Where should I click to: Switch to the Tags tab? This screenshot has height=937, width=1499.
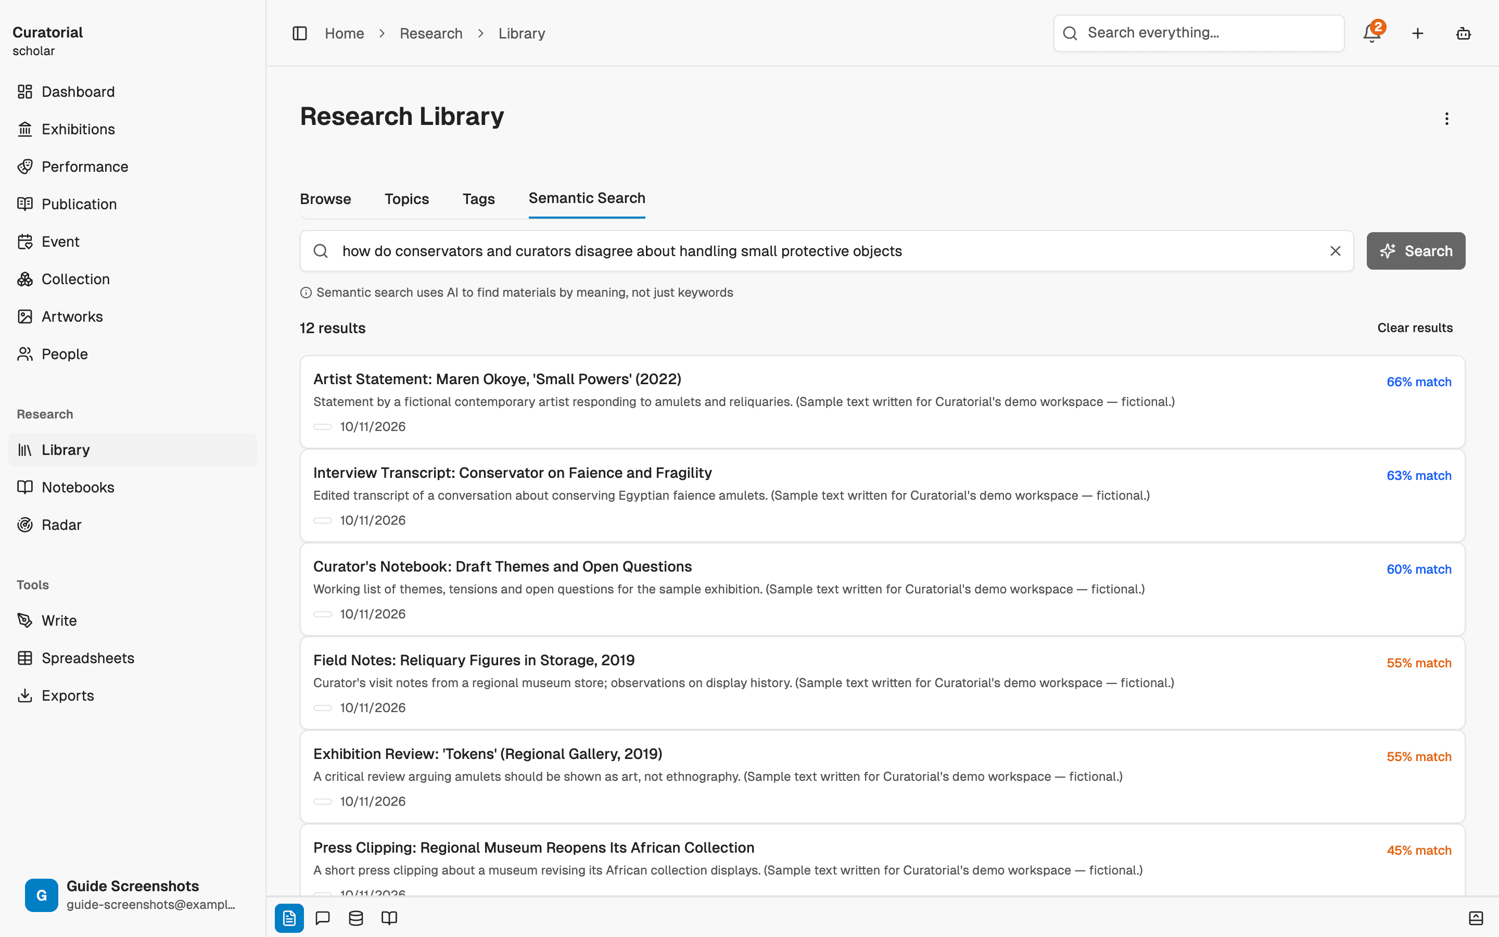(478, 199)
